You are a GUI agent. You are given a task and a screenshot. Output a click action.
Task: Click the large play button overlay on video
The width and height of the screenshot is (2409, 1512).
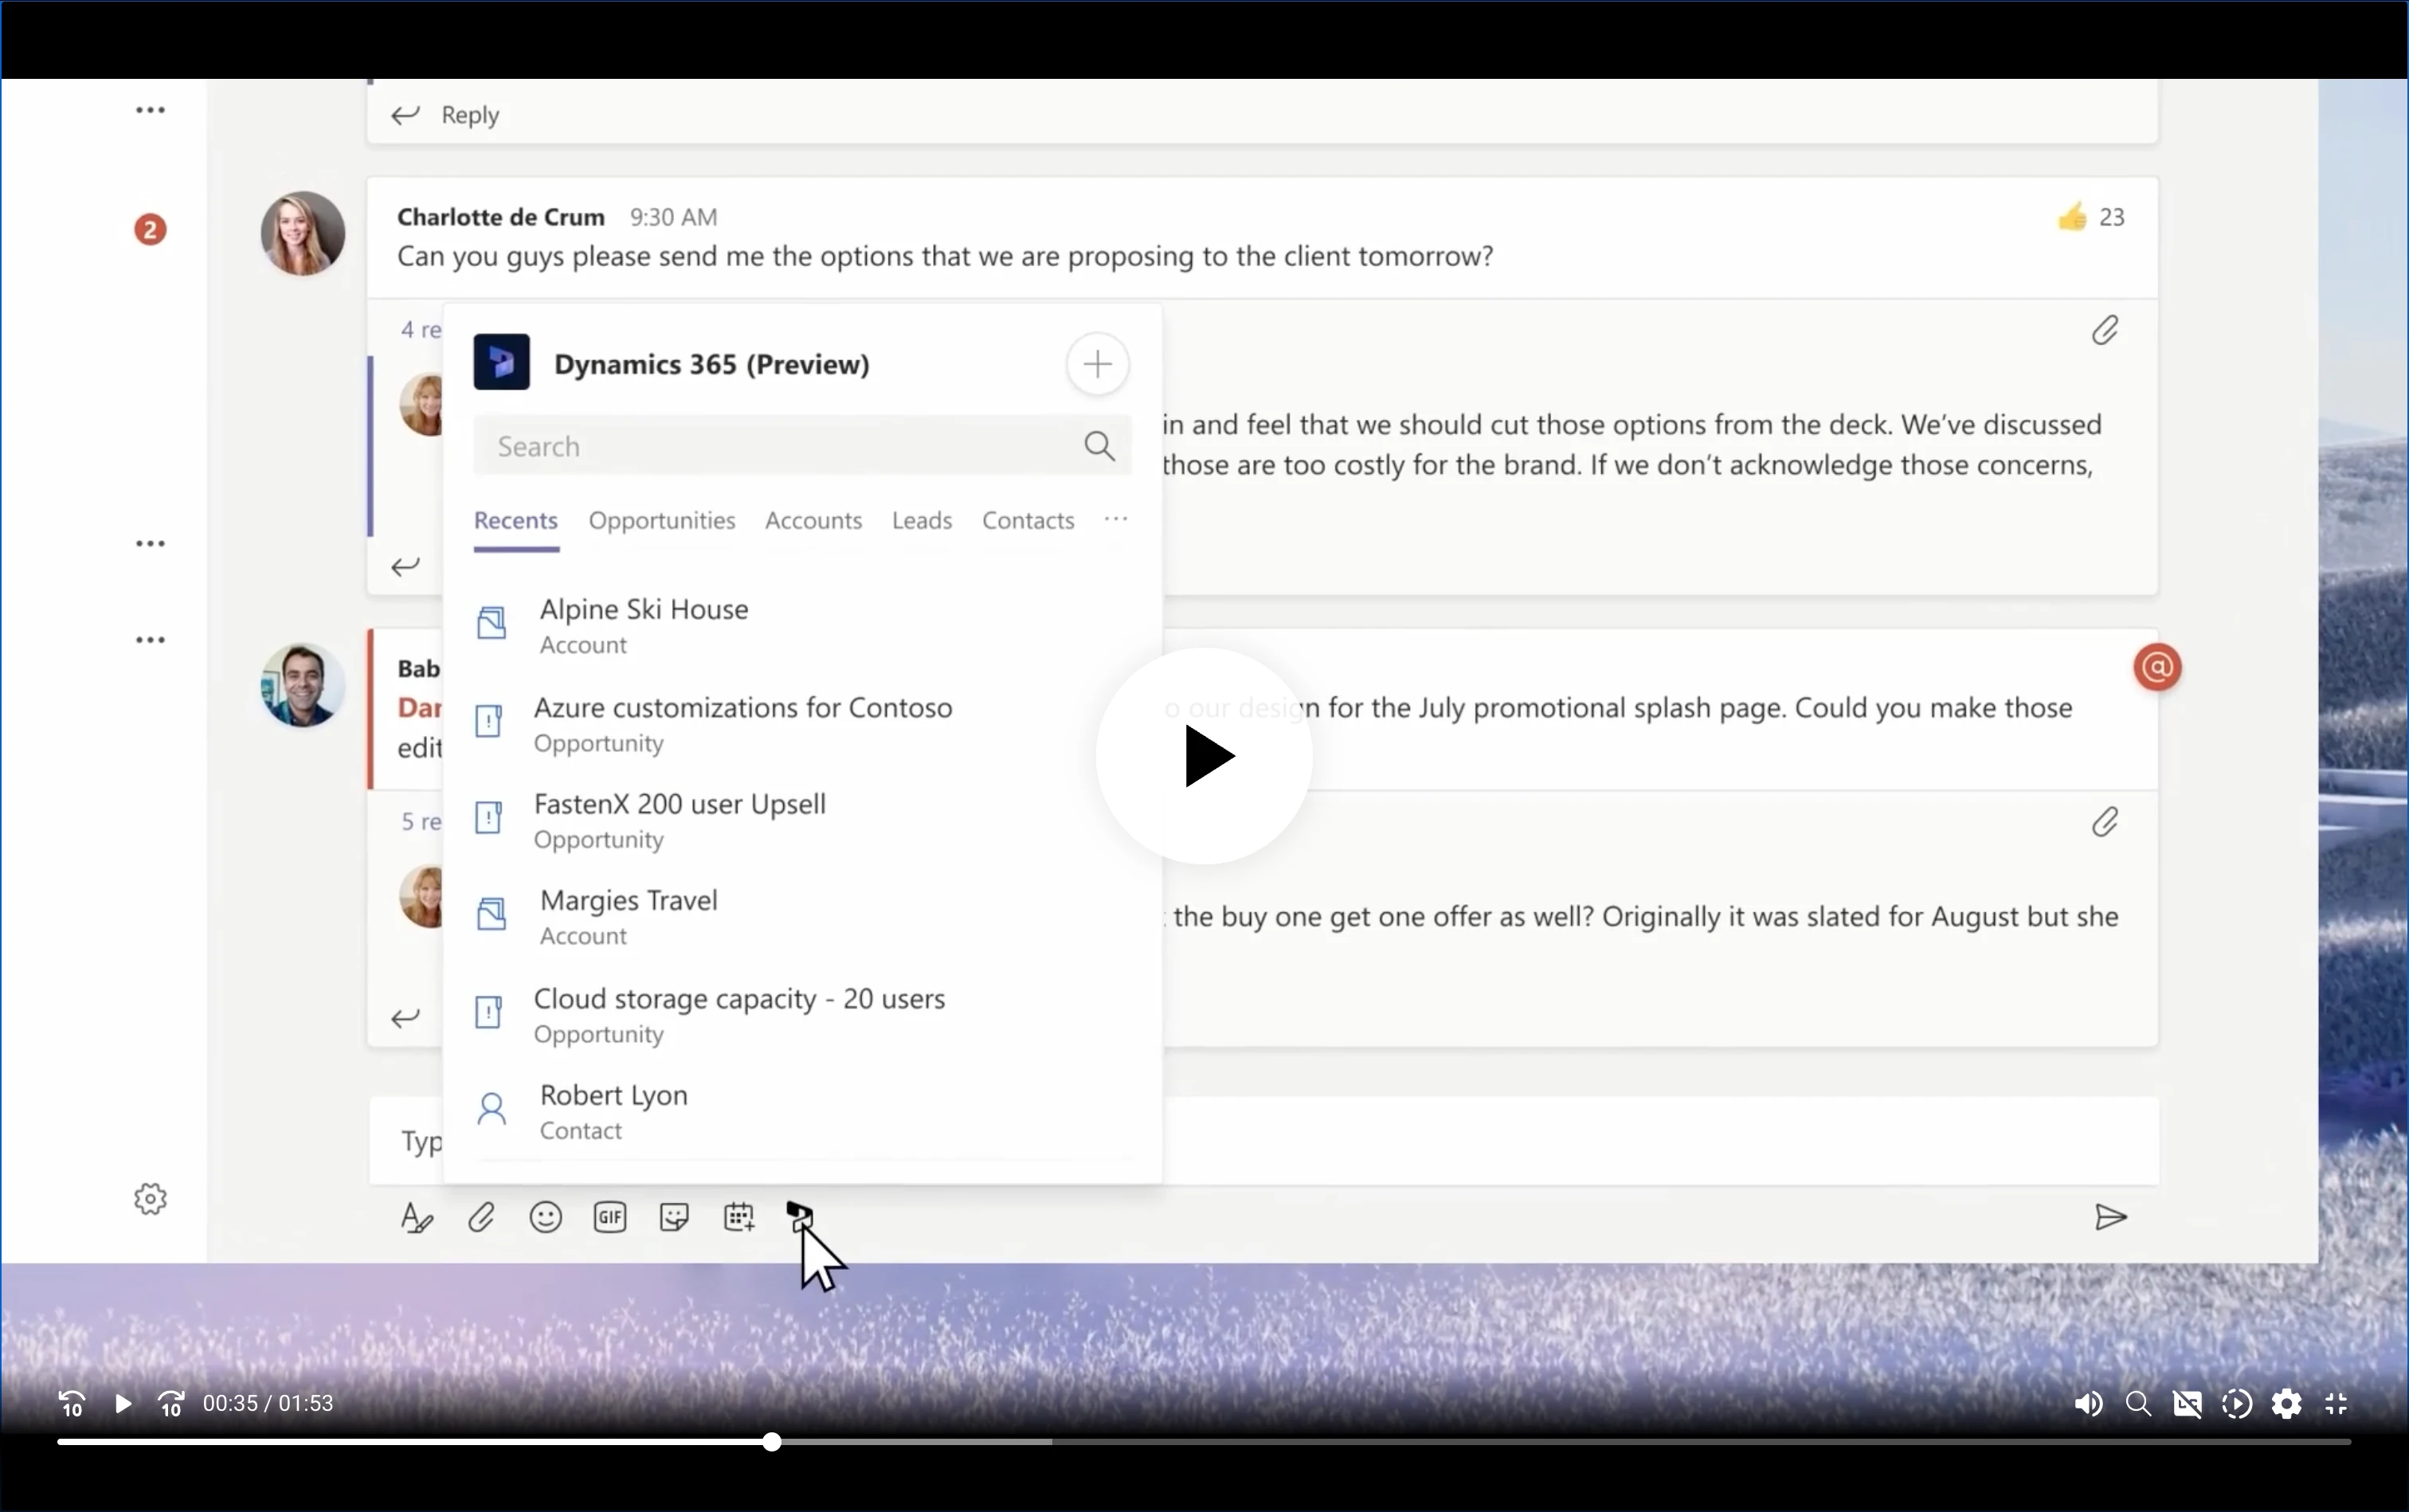click(1204, 756)
